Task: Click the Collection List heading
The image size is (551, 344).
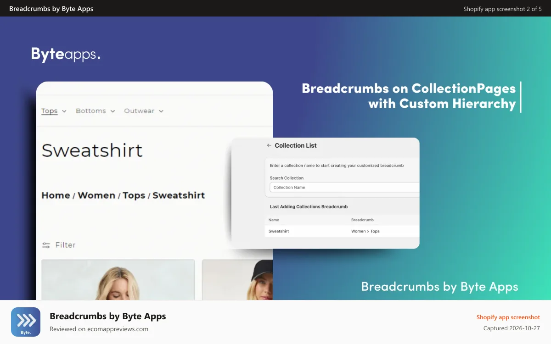Action: click(296, 145)
